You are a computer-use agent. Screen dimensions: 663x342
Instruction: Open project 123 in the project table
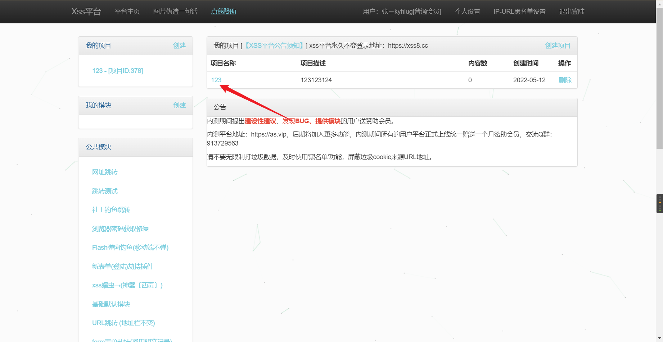(x=216, y=80)
